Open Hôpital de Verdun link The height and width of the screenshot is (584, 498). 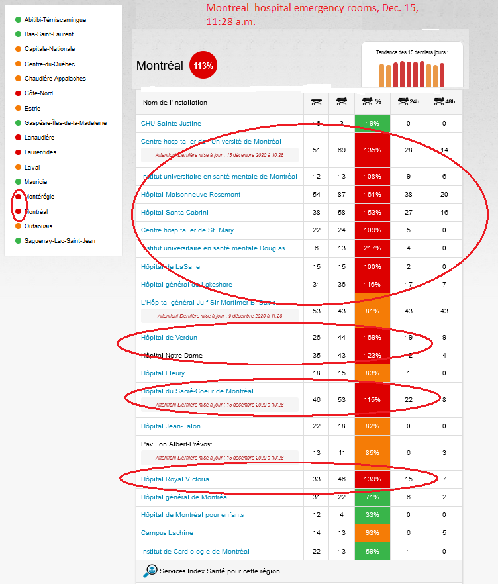(169, 337)
